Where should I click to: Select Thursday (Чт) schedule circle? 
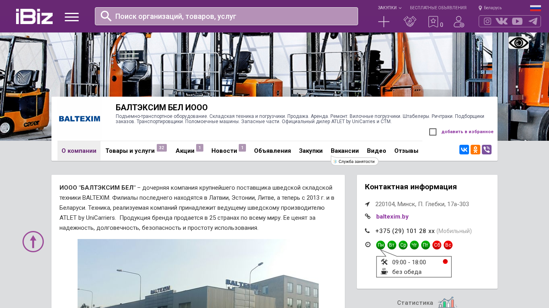pyautogui.click(x=414, y=245)
